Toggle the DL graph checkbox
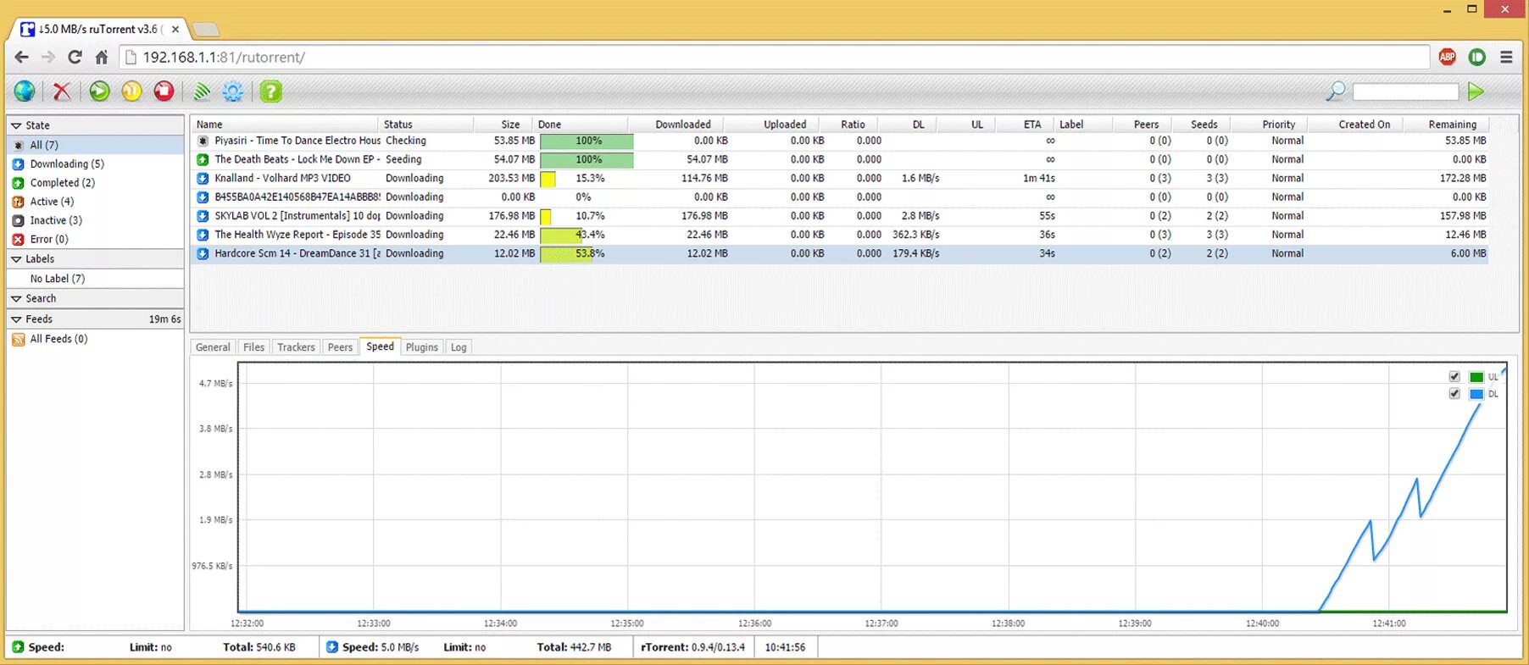 [x=1454, y=394]
